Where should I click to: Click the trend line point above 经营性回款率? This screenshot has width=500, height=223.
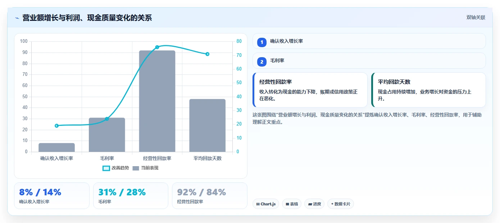(157, 47)
